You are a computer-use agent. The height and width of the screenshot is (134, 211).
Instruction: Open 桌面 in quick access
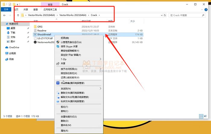point(13,28)
